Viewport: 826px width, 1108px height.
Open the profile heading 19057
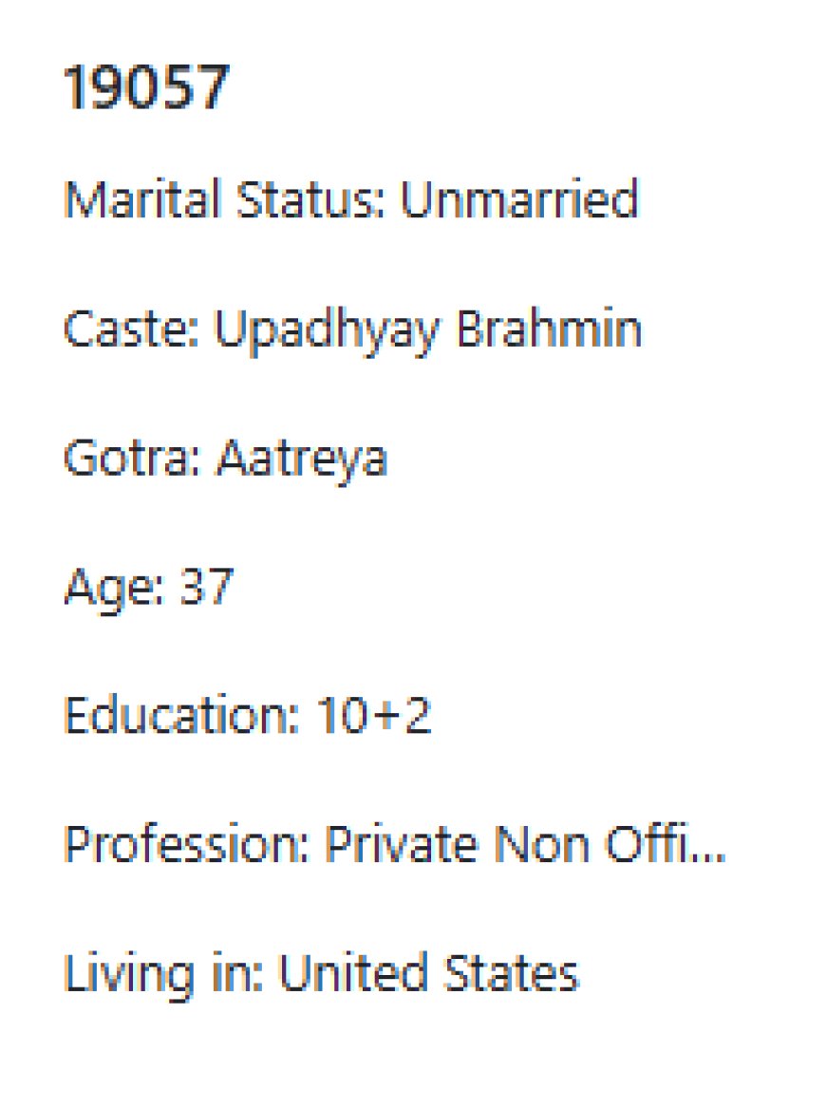click(x=146, y=88)
